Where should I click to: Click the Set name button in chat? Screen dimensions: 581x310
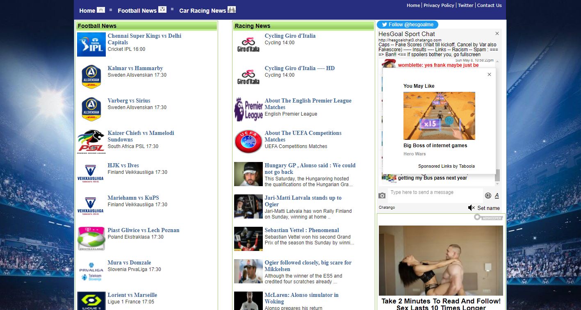click(x=488, y=208)
